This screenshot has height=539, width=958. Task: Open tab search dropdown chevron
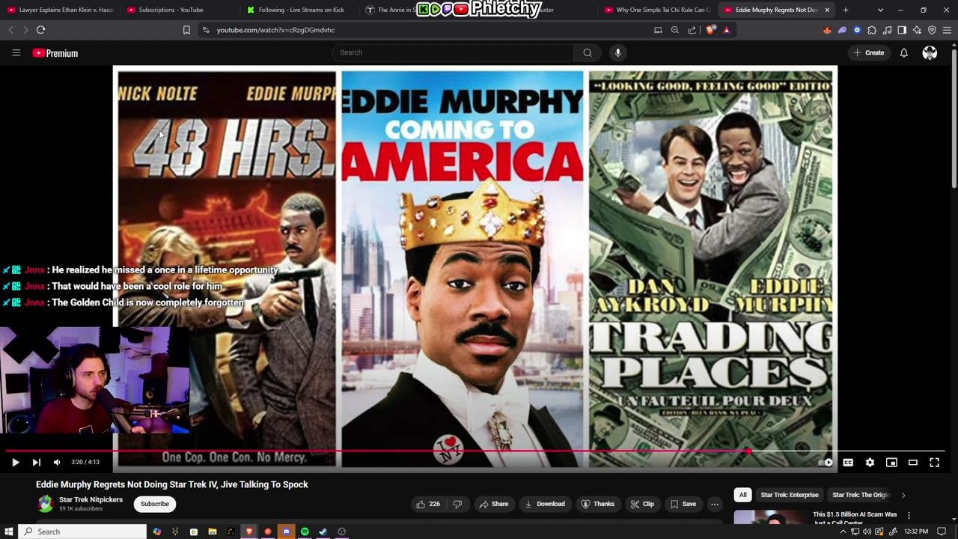pos(880,10)
